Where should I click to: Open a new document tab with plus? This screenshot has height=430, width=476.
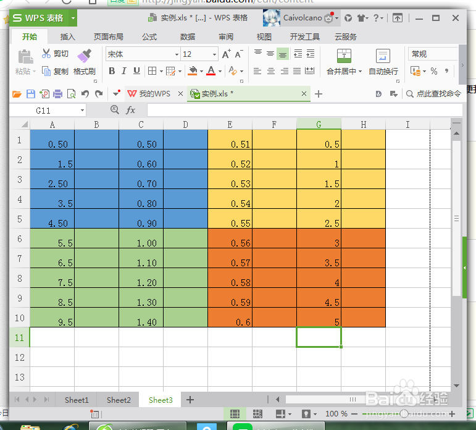(319, 94)
